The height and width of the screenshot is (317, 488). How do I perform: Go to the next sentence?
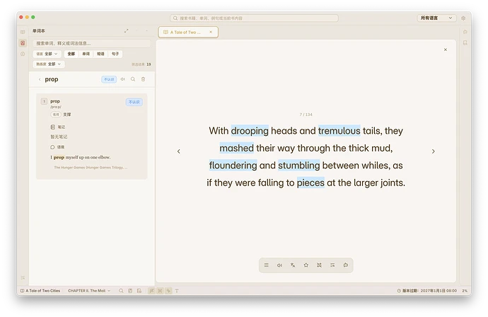(434, 151)
